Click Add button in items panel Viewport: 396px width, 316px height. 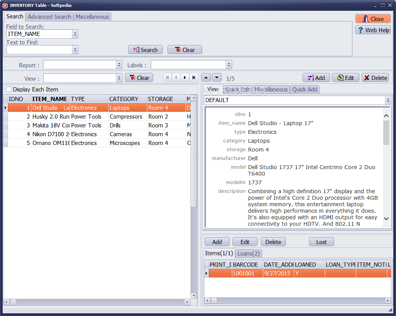click(217, 242)
